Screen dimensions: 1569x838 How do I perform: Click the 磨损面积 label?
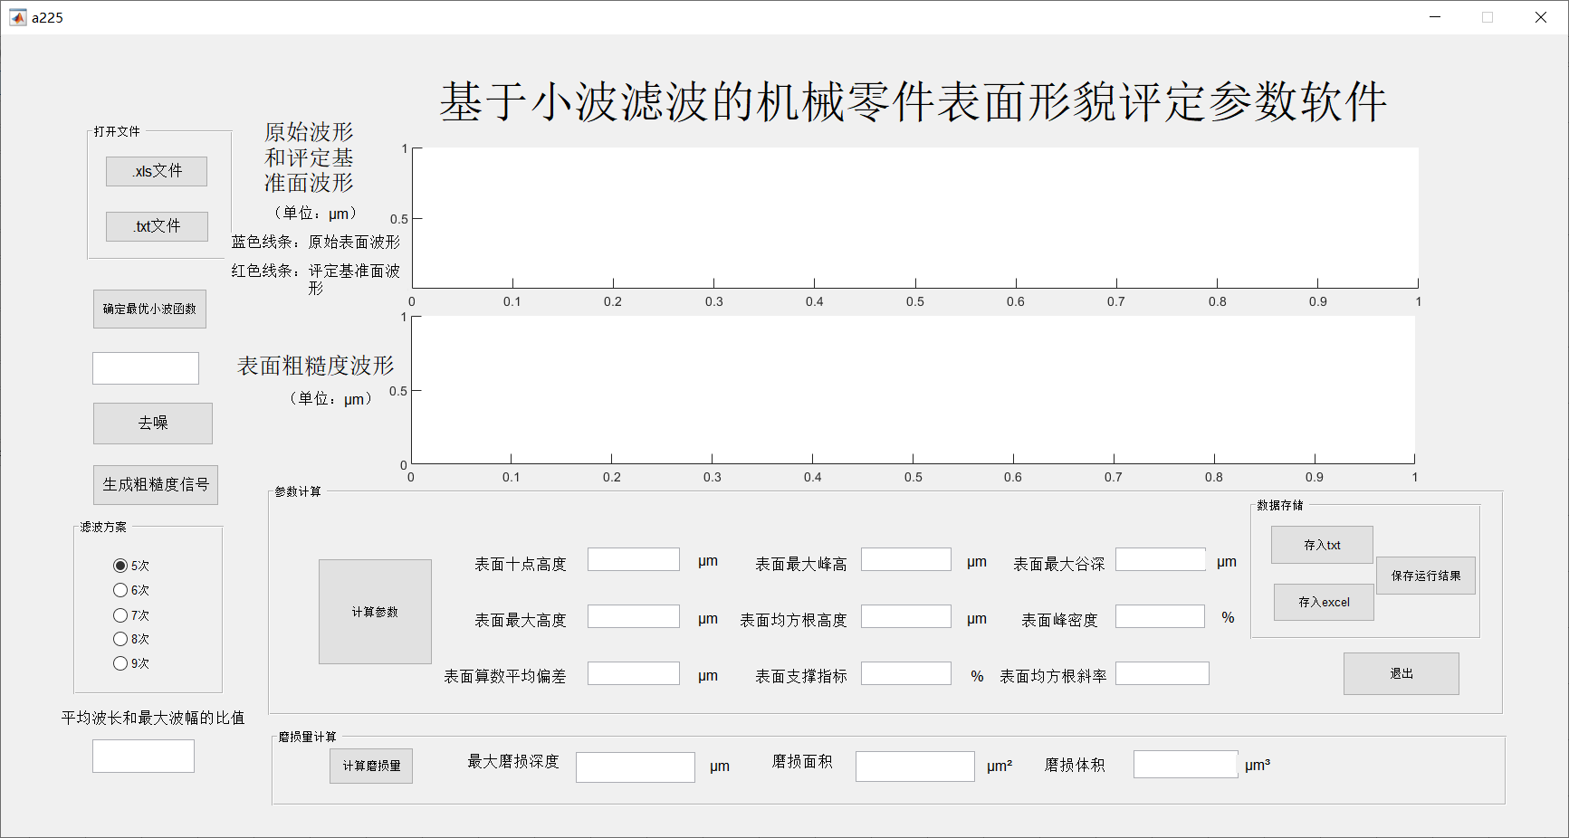(802, 762)
